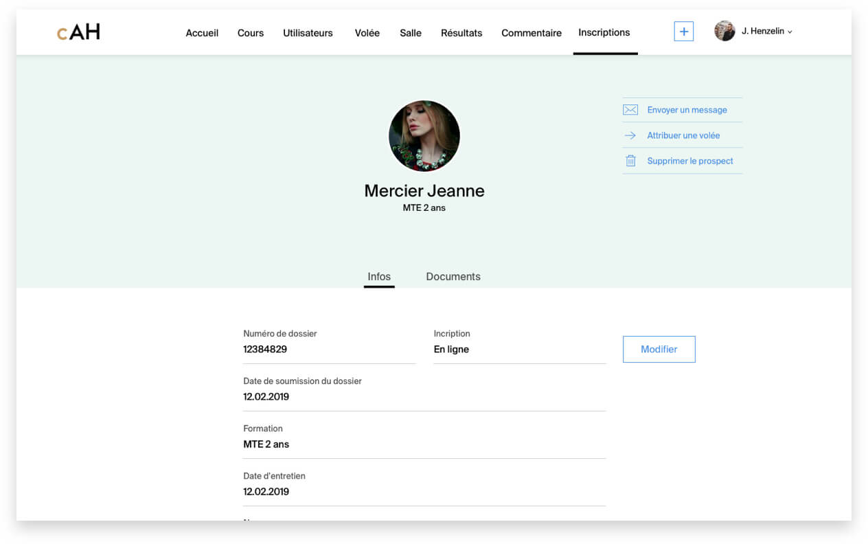This screenshot has height=544, width=868.
Task: Open the J. Henzelin user dropdown
Action: coord(766,32)
